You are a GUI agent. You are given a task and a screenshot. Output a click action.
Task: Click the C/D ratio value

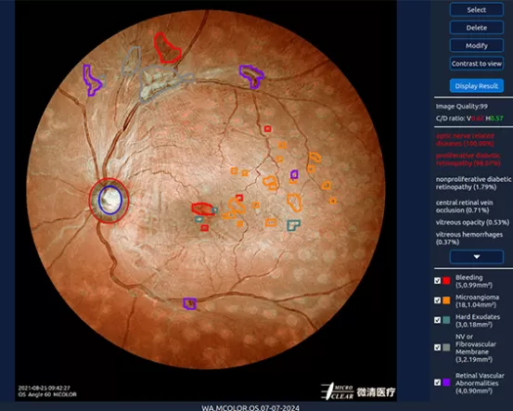(x=469, y=119)
